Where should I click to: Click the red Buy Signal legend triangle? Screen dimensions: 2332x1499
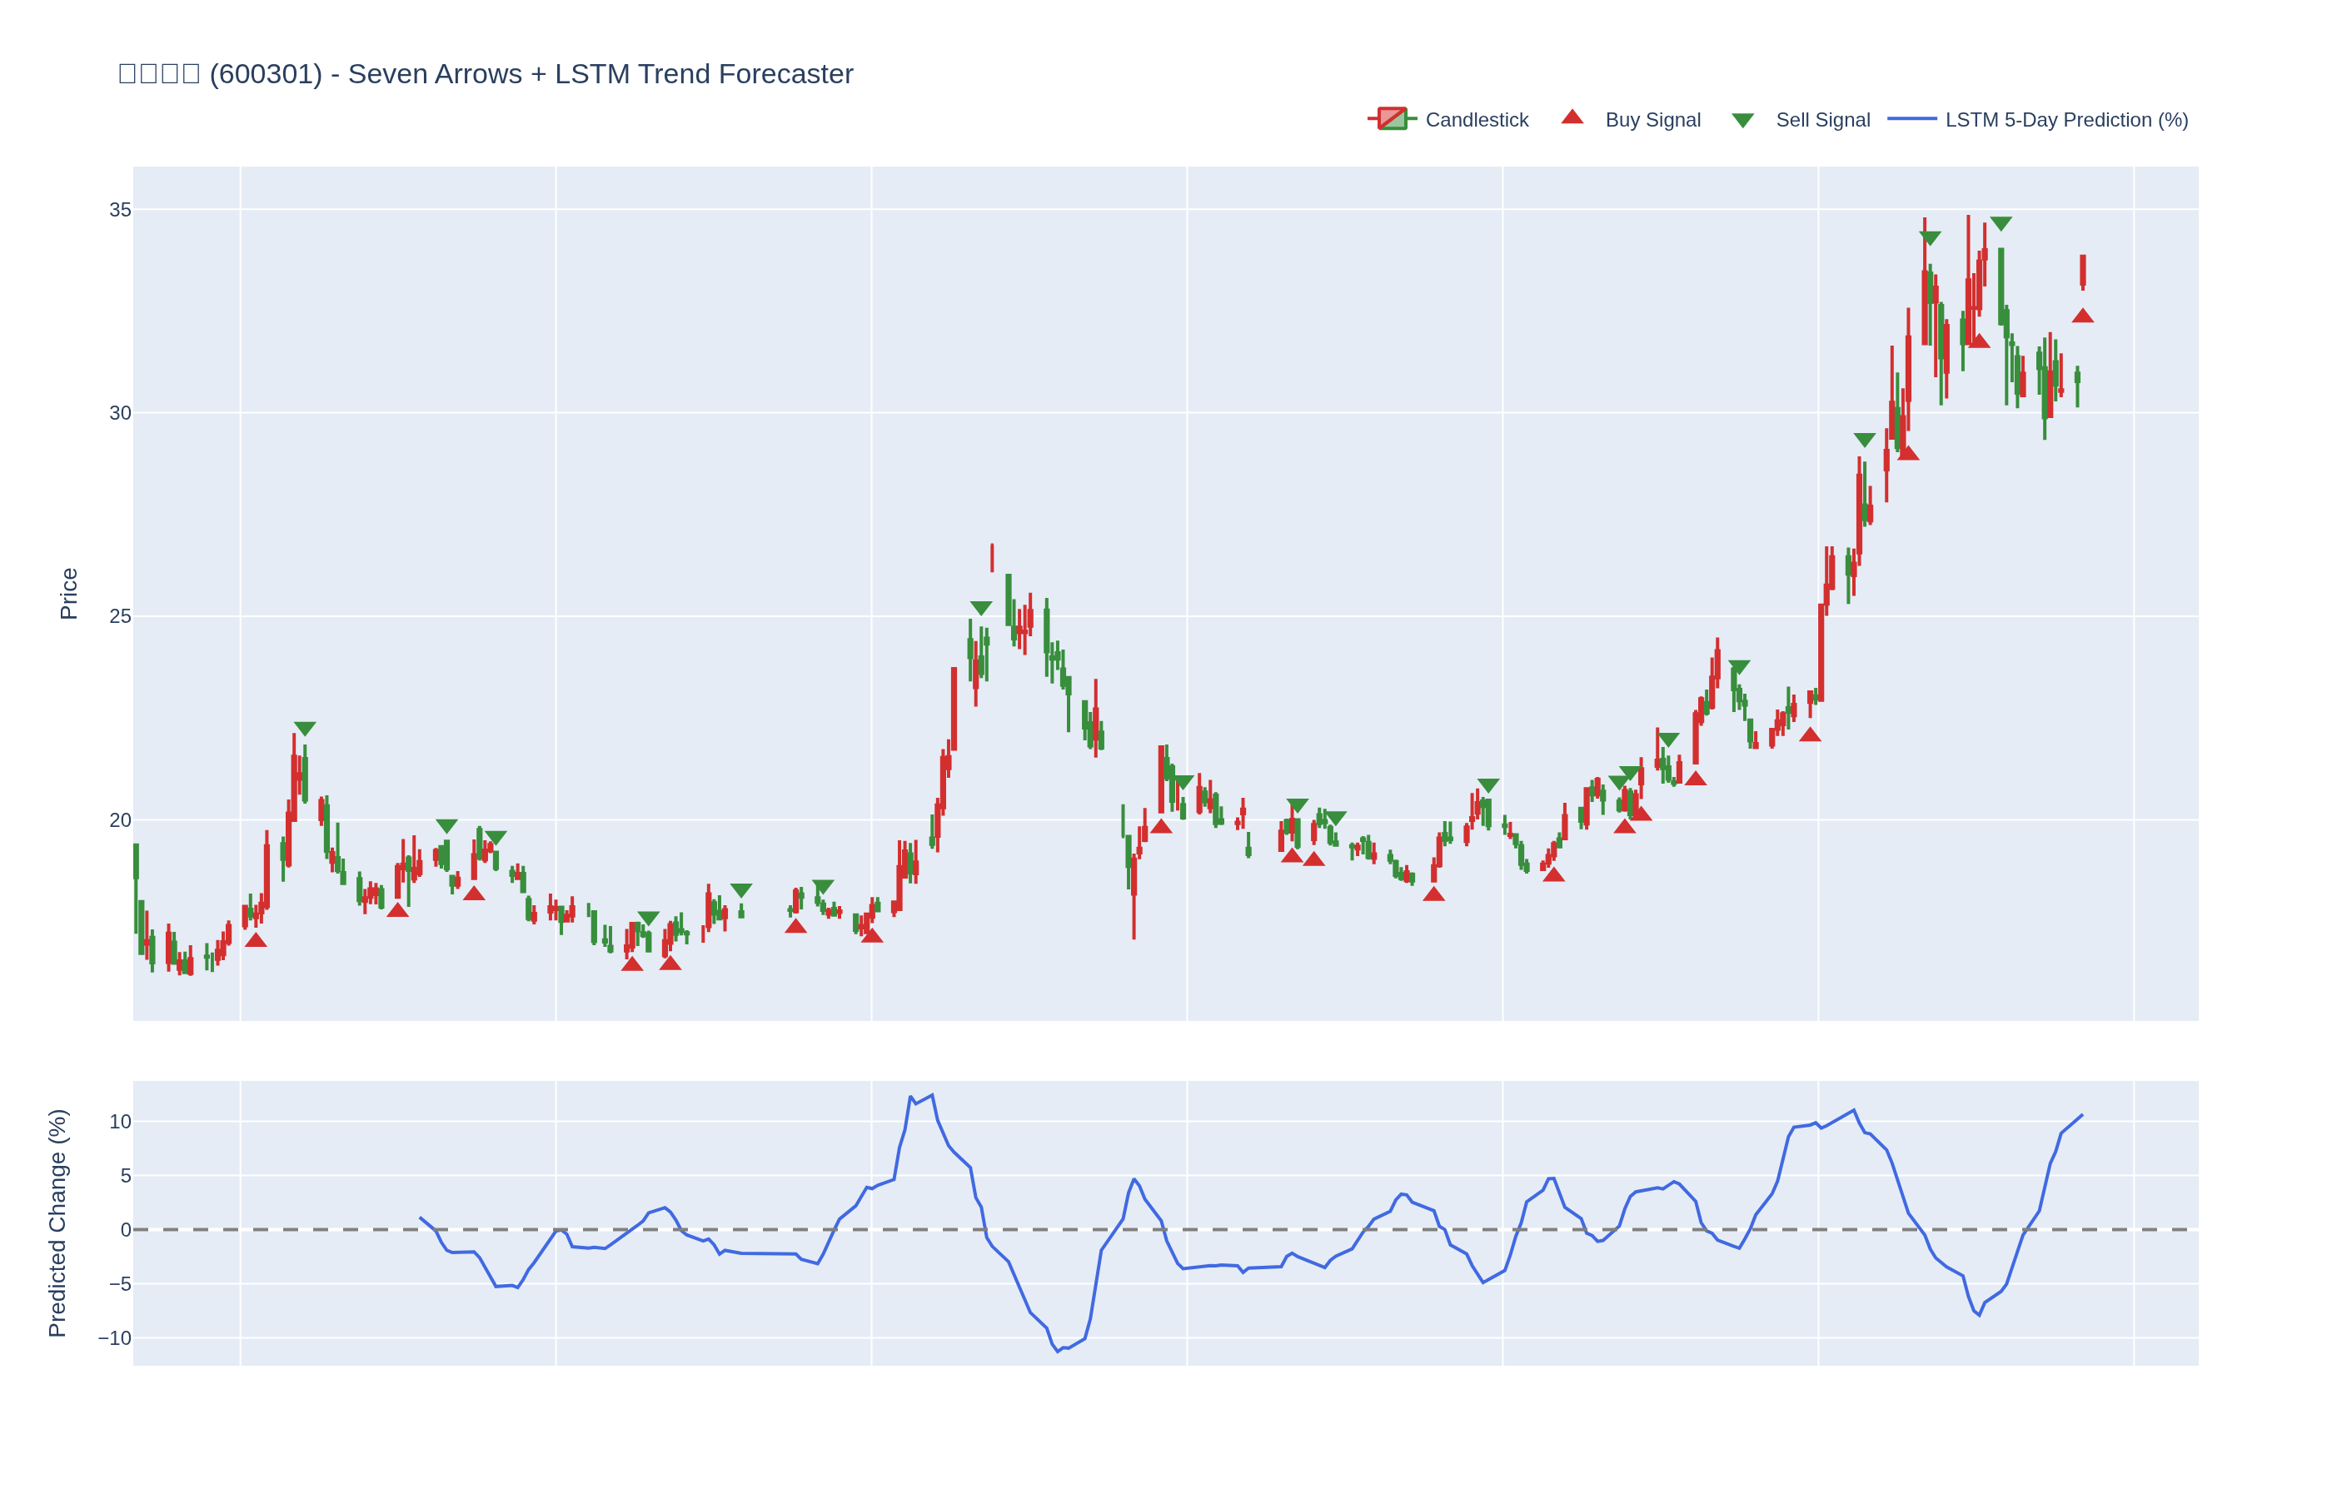click(1572, 117)
